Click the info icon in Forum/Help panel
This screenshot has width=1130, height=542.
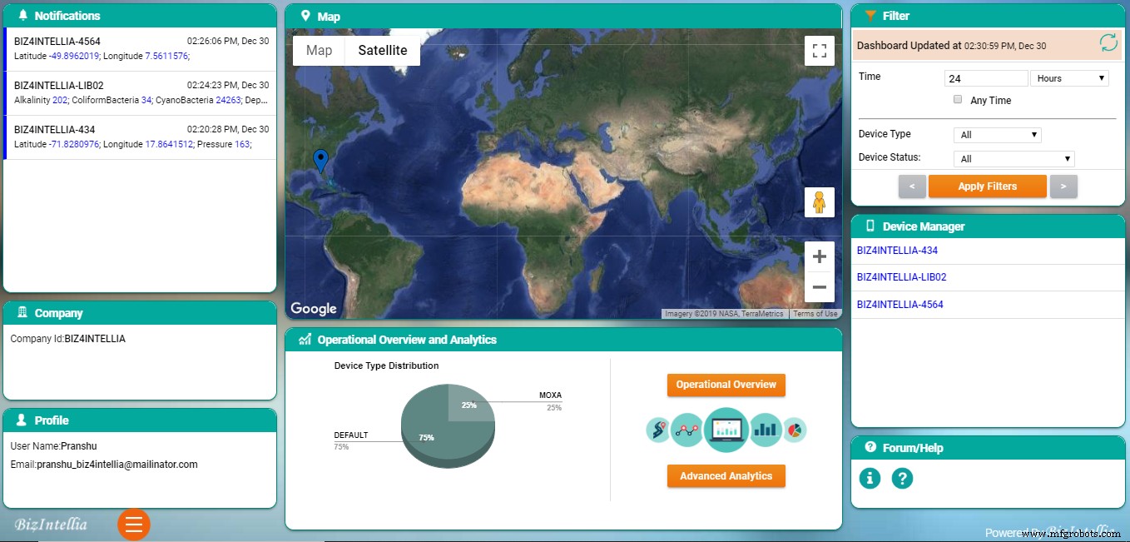coord(870,478)
